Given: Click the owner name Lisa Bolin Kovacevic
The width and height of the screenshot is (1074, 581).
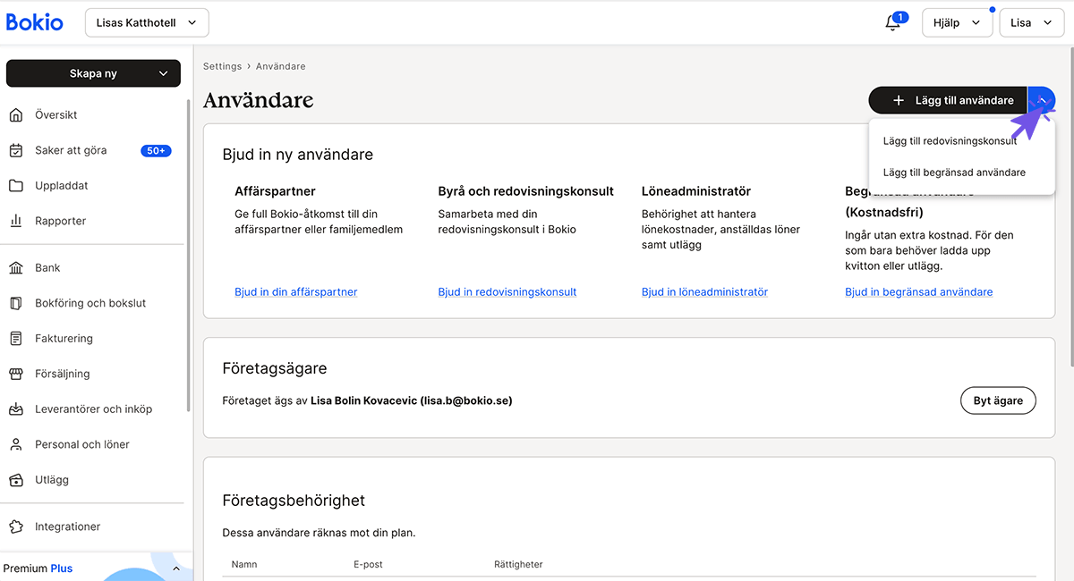Looking at the screenshot, I should pyautogui.click(x=363, y=400).
